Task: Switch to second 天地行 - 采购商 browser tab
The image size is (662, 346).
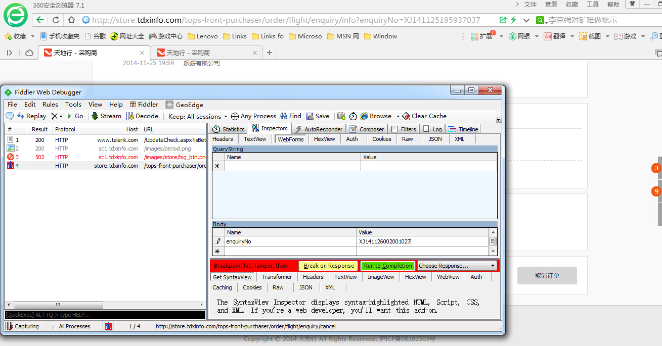Action: (x=207, y=53)
